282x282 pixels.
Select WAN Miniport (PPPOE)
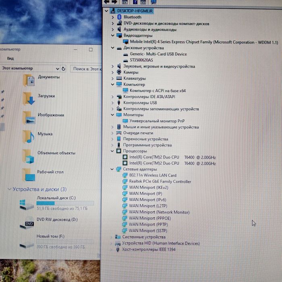[x=150, y=218]
